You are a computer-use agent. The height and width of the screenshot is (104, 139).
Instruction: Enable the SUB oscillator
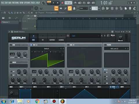[x=11, y=45]
